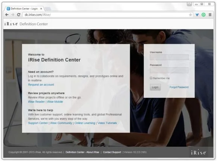217x161 pixels.
Task: Open the blue Y extension icon
Action: click(197, 15)
